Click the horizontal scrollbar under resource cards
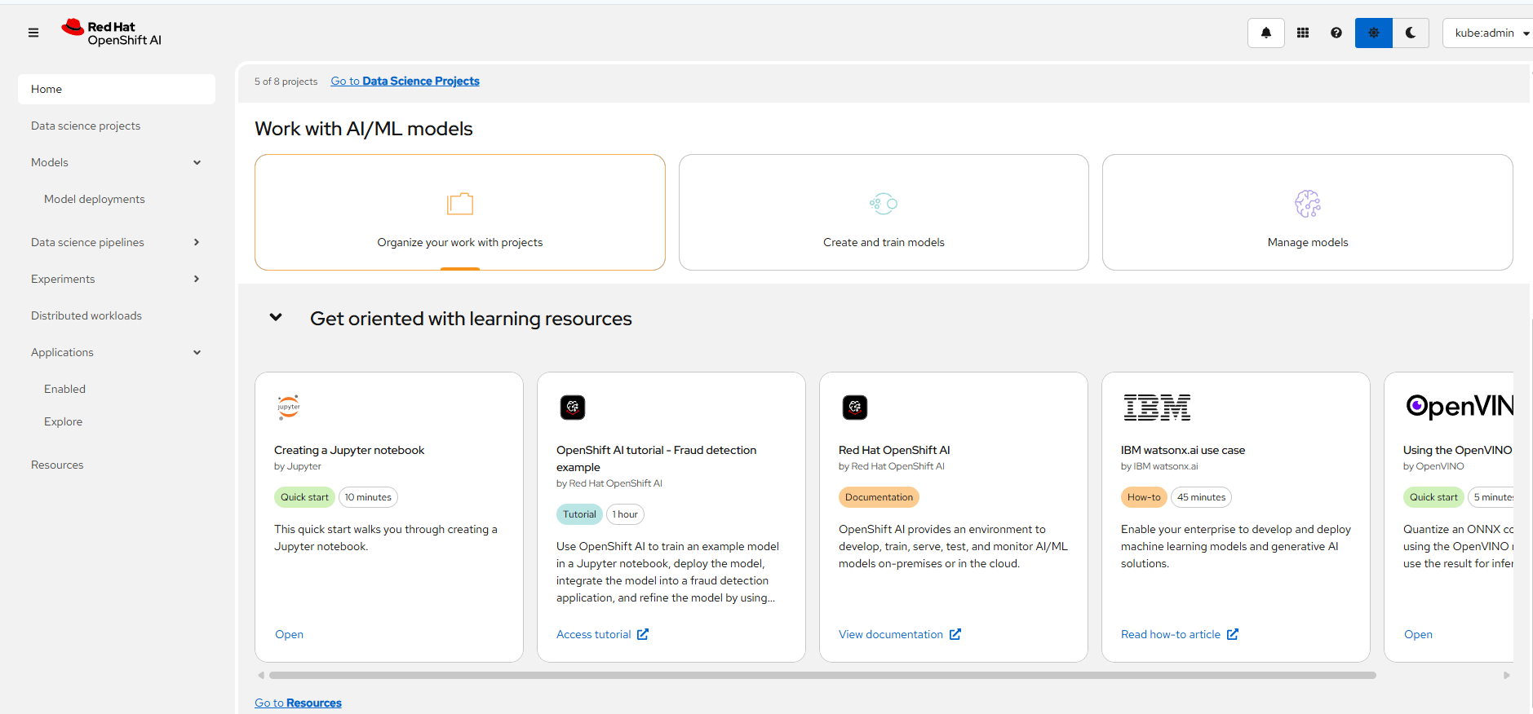Viewport: 1533px width, 714px height. pos(822,675)
